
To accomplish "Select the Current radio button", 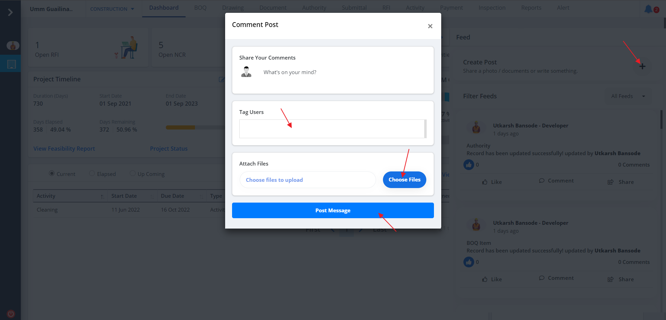I will (x=52, y=173).
